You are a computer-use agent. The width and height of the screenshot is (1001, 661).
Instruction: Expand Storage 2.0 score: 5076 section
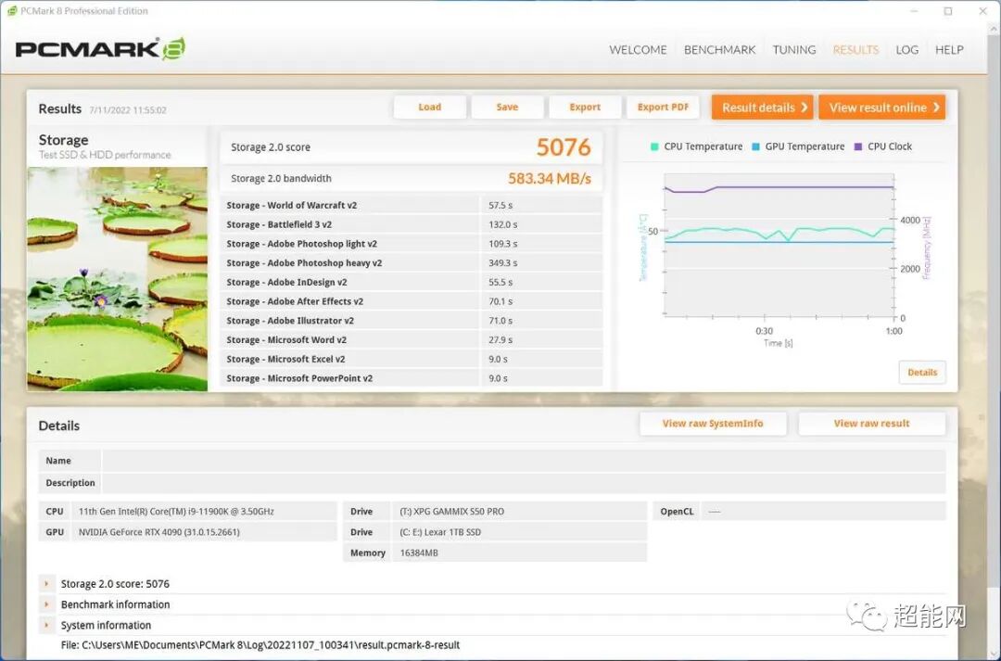[x=46, y=584]
